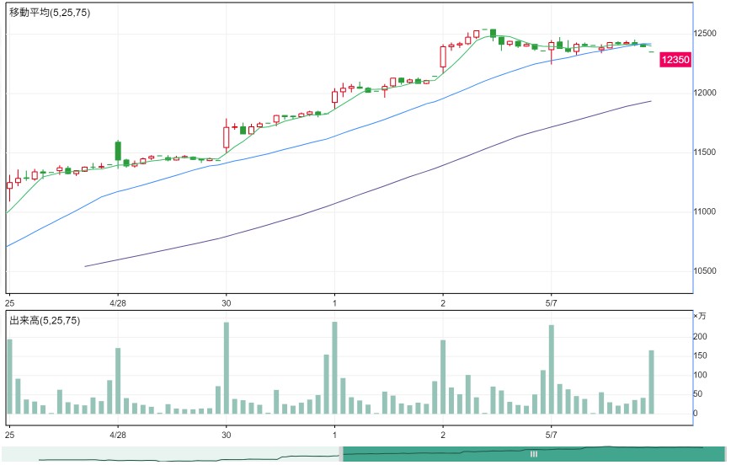Click the left edge handle of navigator range
This screenshot has width=731, height=465.
341,454
